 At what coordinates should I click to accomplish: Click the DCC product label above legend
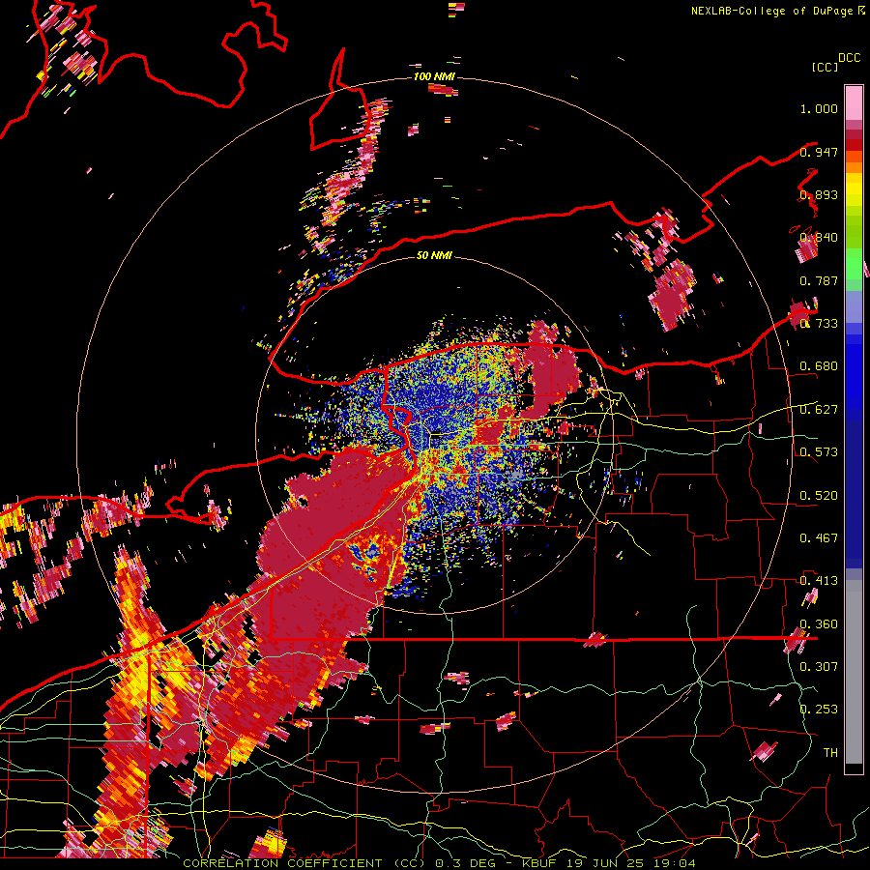click(849, 58)
